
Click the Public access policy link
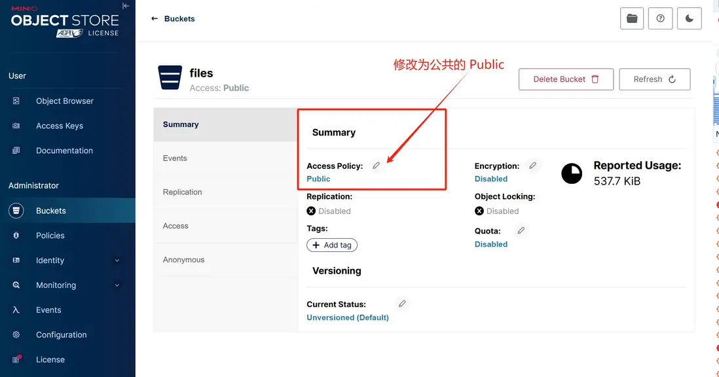(318, 179)
